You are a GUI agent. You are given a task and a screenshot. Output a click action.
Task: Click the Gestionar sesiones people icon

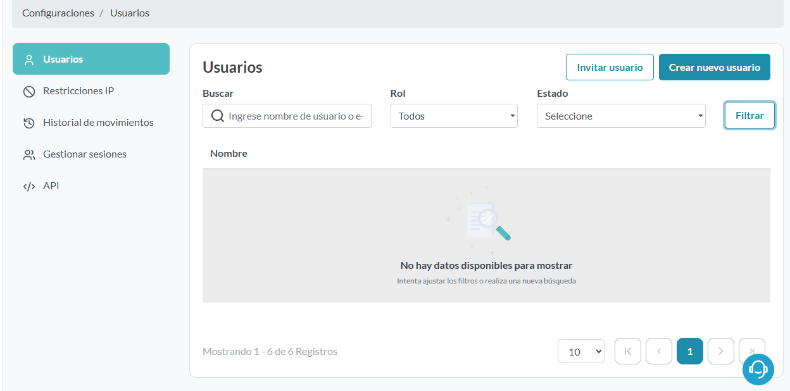[28, 154]
